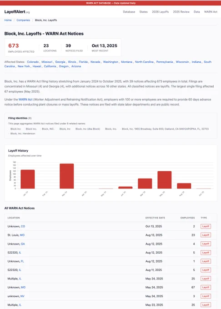Click the 673 employees affected figure

[x=13, y=46]
